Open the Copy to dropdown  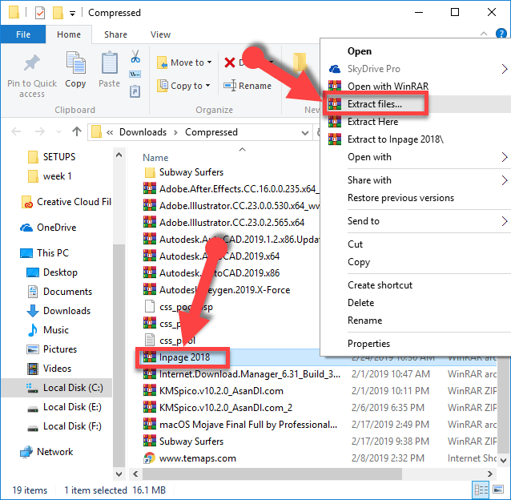coord(183,86)
